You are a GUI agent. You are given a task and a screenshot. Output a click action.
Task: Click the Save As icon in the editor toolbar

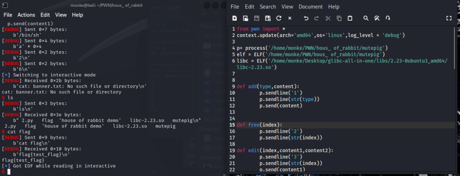(x=268, y=18)
